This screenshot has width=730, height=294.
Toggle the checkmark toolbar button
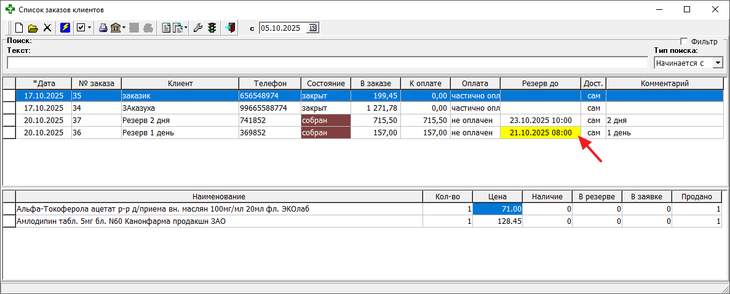(81, 28)
